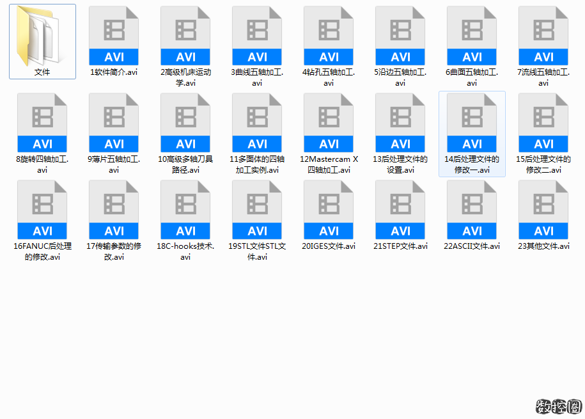The image size is (585, 419).
Task: Choose the 22ASCII文件.avi video icon
Action: tap(472, 210)
